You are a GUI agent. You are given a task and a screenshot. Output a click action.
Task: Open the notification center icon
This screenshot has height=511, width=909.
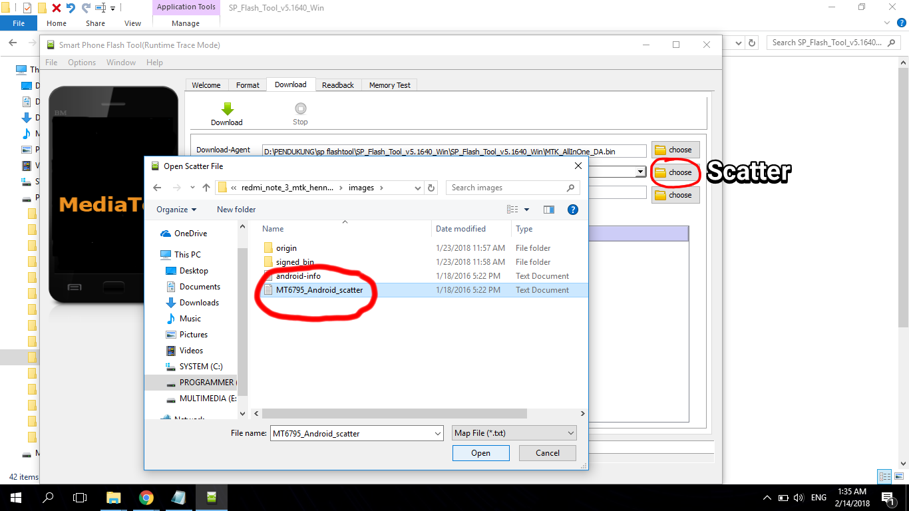click(x=888, y=498)
